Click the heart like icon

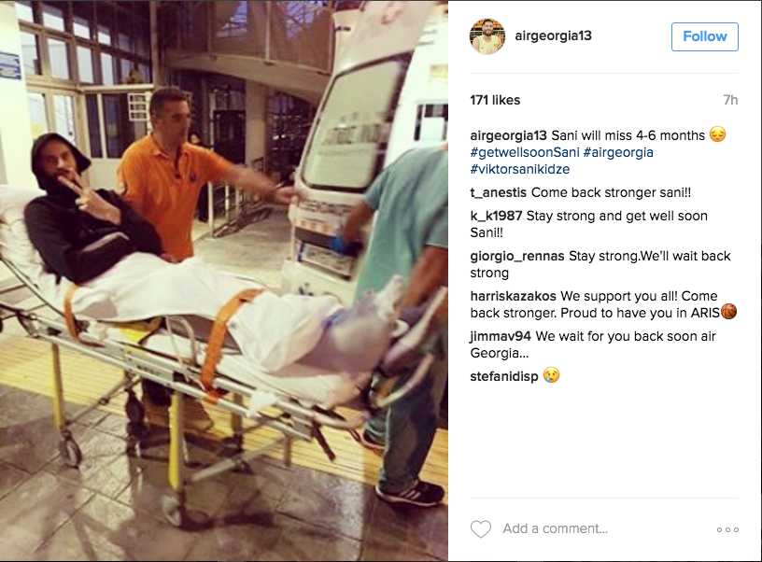pyautogui.click(x=481, y=529)
